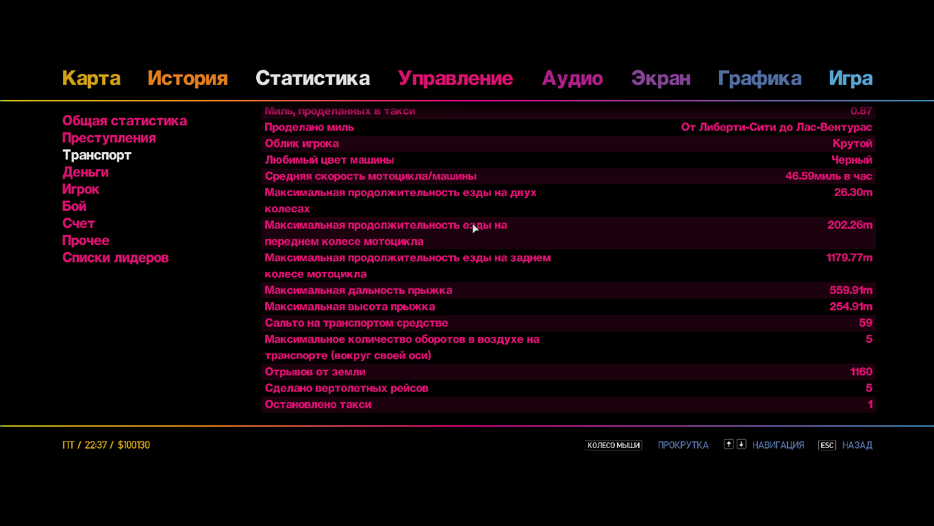The image size is (934, 526).
Task: Select Сальто на транспортом средстве row
Action: (568, 323)
